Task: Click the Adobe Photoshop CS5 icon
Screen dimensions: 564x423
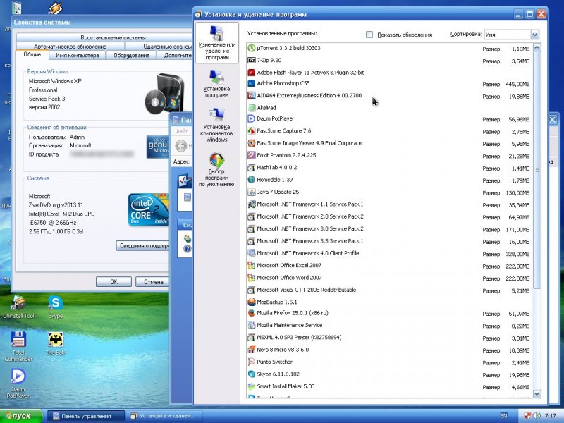Action: [252, 83]
